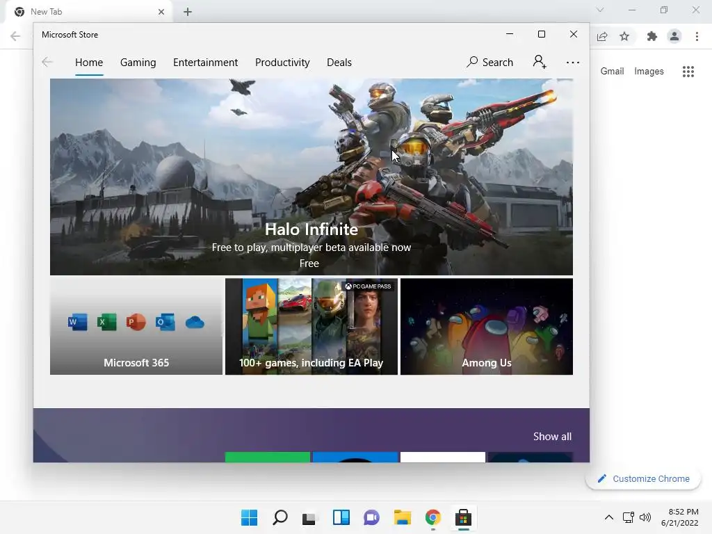
Task: Click Chrome's share page icon
Action: coord(602,36)
